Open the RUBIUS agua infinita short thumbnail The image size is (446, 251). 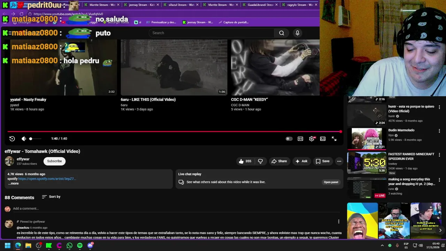(x=426, y=221)
